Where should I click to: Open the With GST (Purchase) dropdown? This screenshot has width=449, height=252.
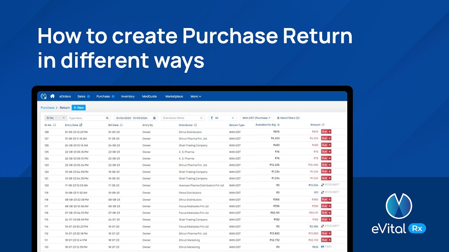click(257, 118)
